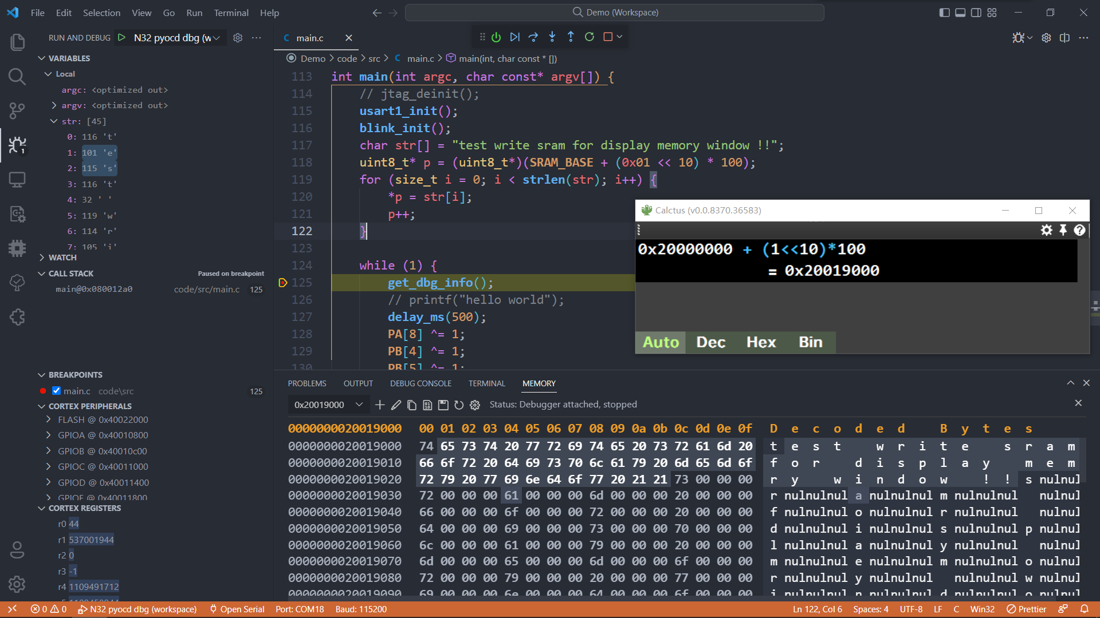Toggle the main.c breakpoint checkbox
The image size is (1100, 618).
click(x=56, y=391)
